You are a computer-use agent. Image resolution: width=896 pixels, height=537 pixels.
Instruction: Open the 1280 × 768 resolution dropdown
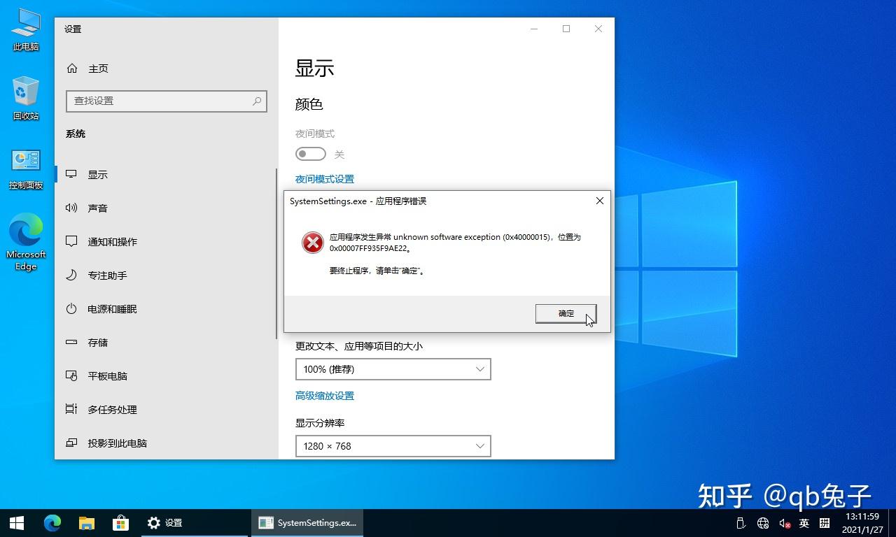pyautogui.click(x=393, y=445)
